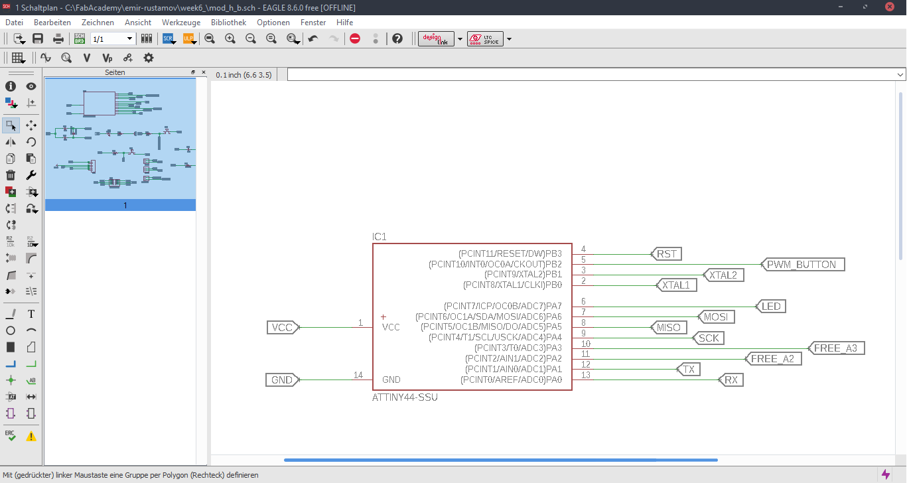Click the horizontal scrollbar of the schematic
The width and height of the screenshot is (907, 483).
click(x=501, y=460)
